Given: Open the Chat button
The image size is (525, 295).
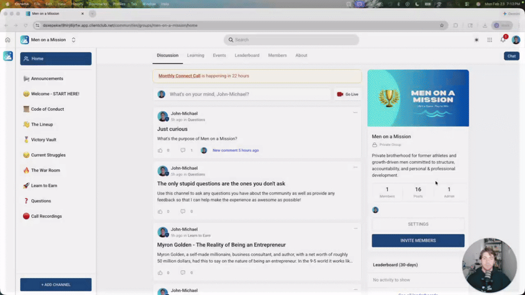Looking at the screenshot, I should pos(511,56).
